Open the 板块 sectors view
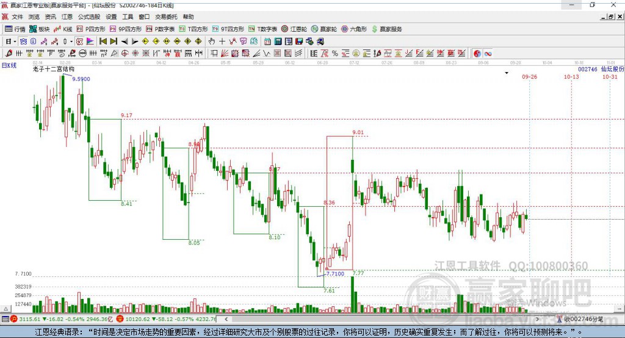Screen dimensions: 625x338 tap(39, 29)
